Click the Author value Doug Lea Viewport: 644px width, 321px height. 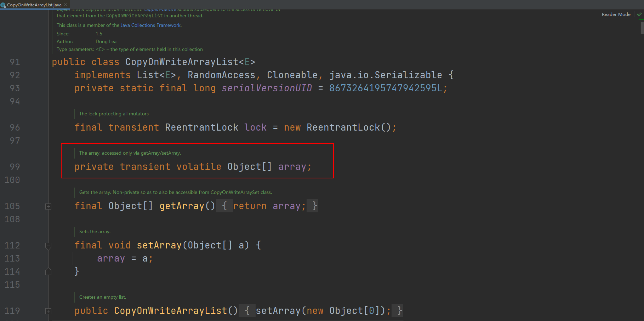coord(106,42)
